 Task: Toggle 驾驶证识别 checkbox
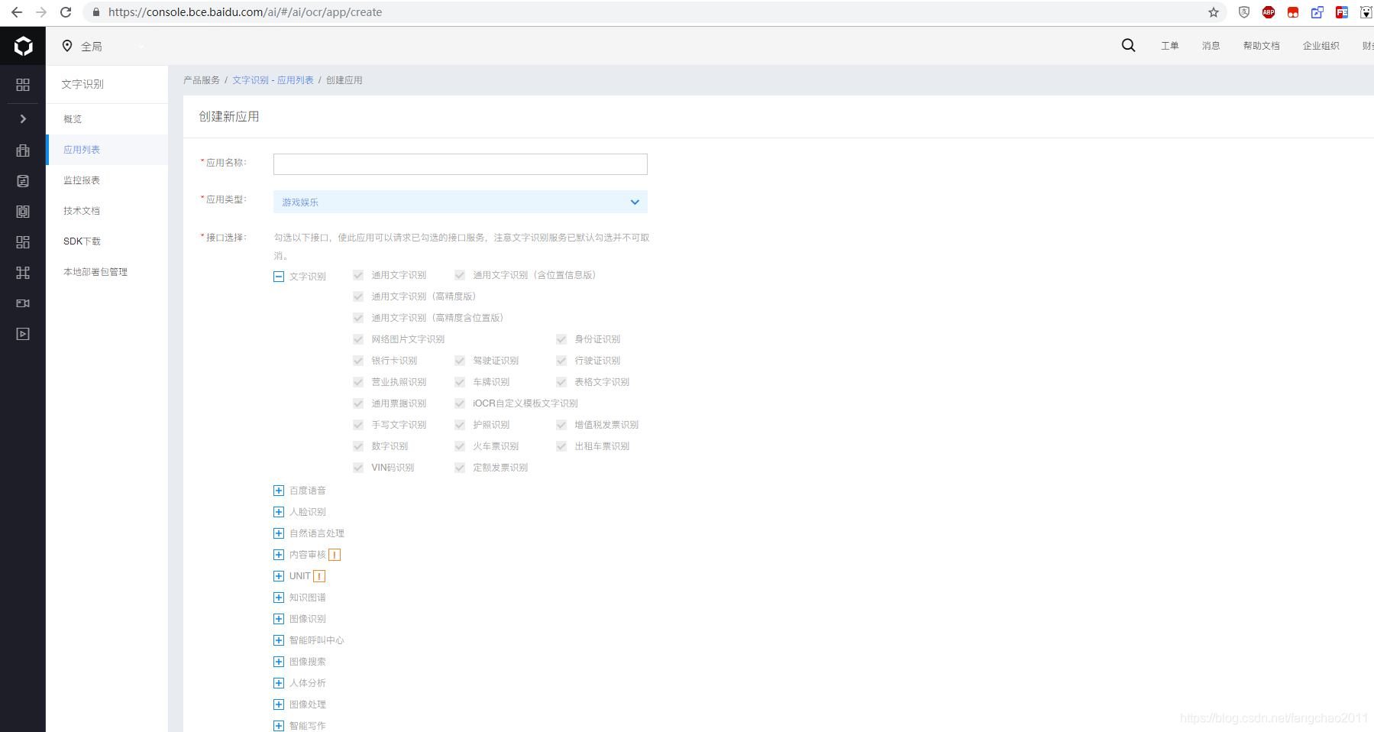[460, 361]
